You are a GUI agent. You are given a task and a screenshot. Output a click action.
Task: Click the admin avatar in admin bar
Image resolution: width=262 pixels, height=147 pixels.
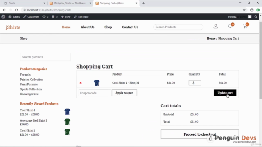(x=250, y=17)
